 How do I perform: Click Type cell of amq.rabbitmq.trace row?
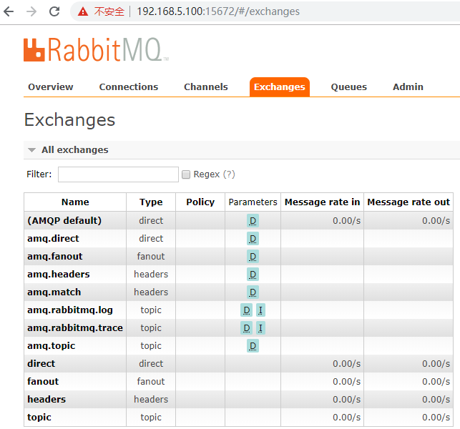[x=151, y=328]
